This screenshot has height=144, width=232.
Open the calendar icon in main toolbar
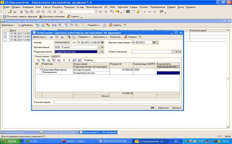(x=133, y=12)
